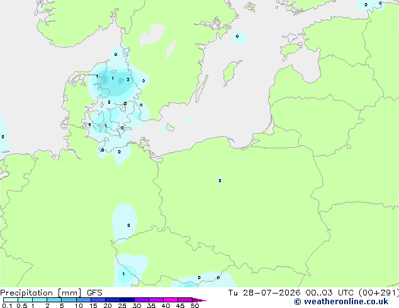Image resolution: width=399 pixels, height=308 pixels.
Task: Click the '15' label under the legend
Action: pyautogui.click(x=93, y=305)
